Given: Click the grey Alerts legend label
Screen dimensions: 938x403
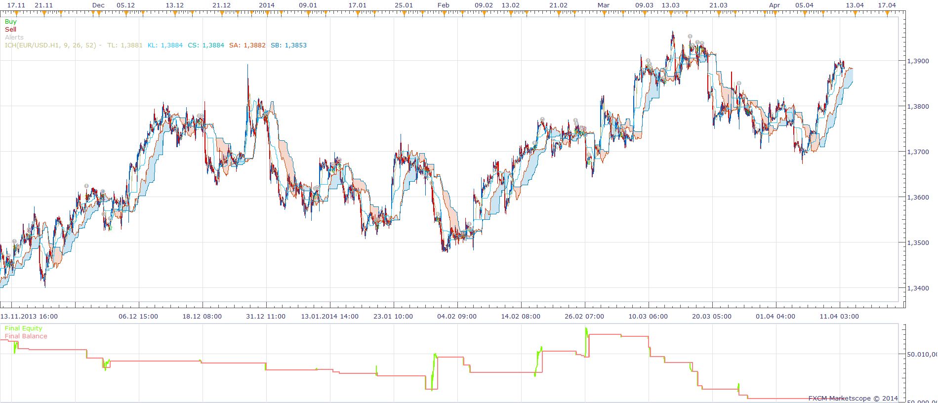Looking at the screenshot, I should click(14, 38).
